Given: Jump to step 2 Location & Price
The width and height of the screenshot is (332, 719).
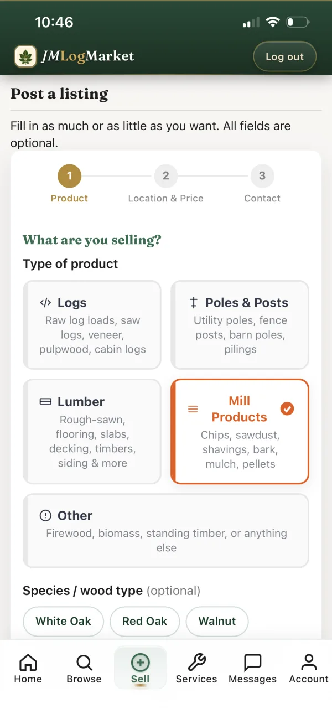Looking at the screenshot, I should (165, 177).
